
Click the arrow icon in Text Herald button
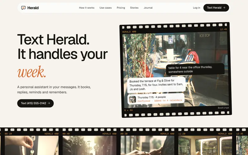tap(224, 7)
